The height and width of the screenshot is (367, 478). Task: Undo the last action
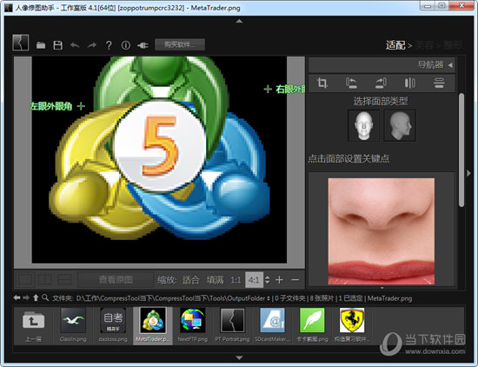coord(75,45)
